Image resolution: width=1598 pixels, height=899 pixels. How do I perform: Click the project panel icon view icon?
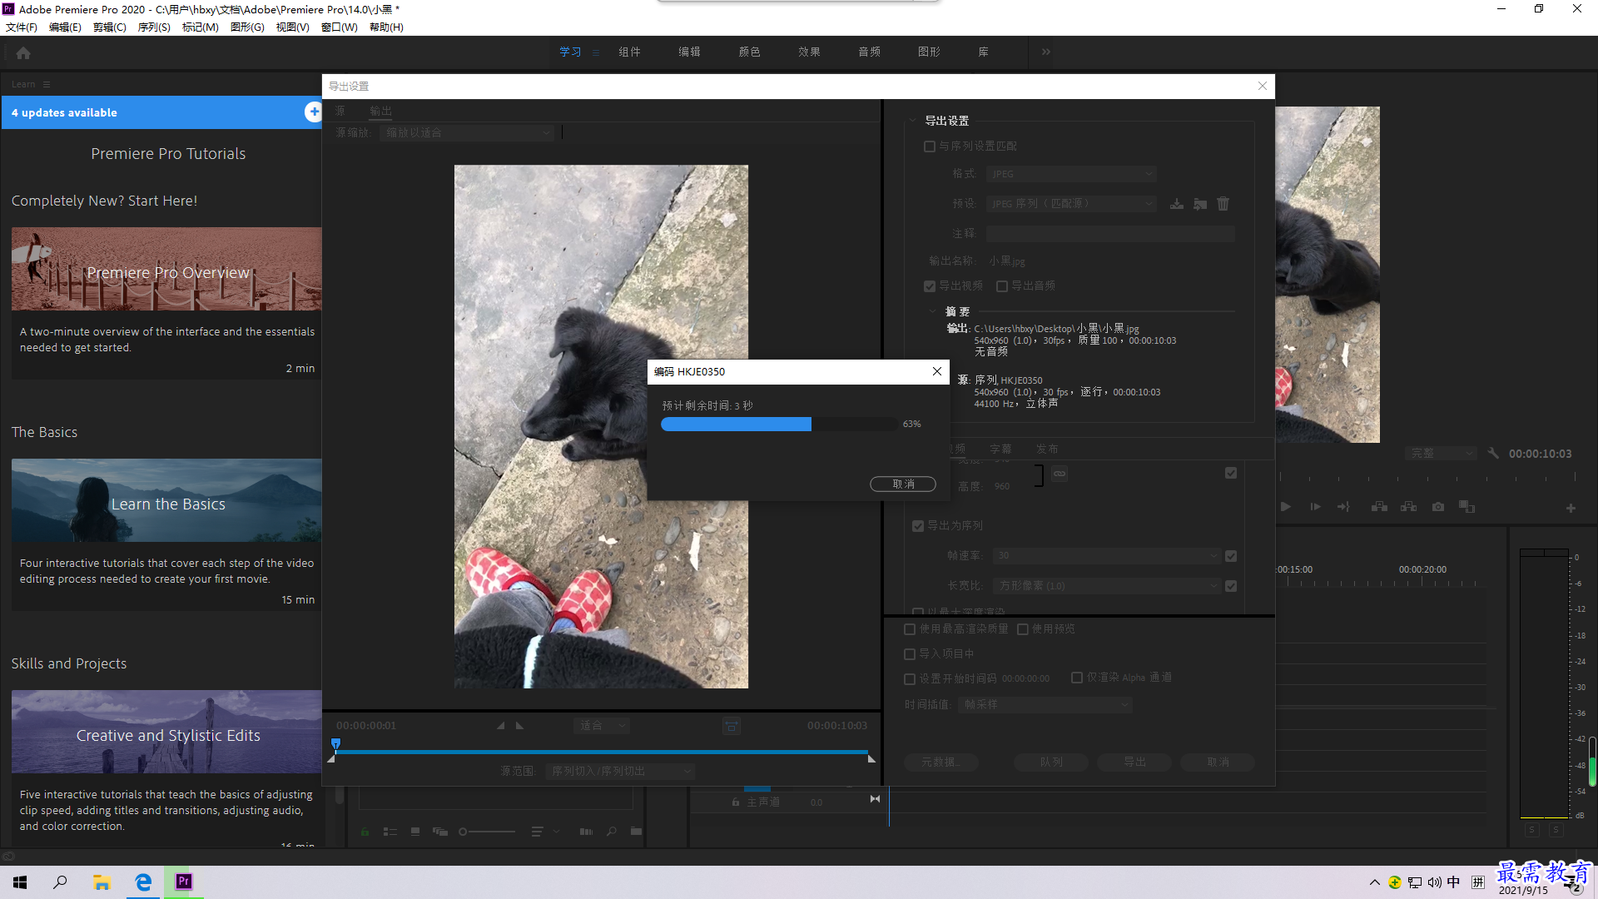pyautogui.click(x=415, y=832)
